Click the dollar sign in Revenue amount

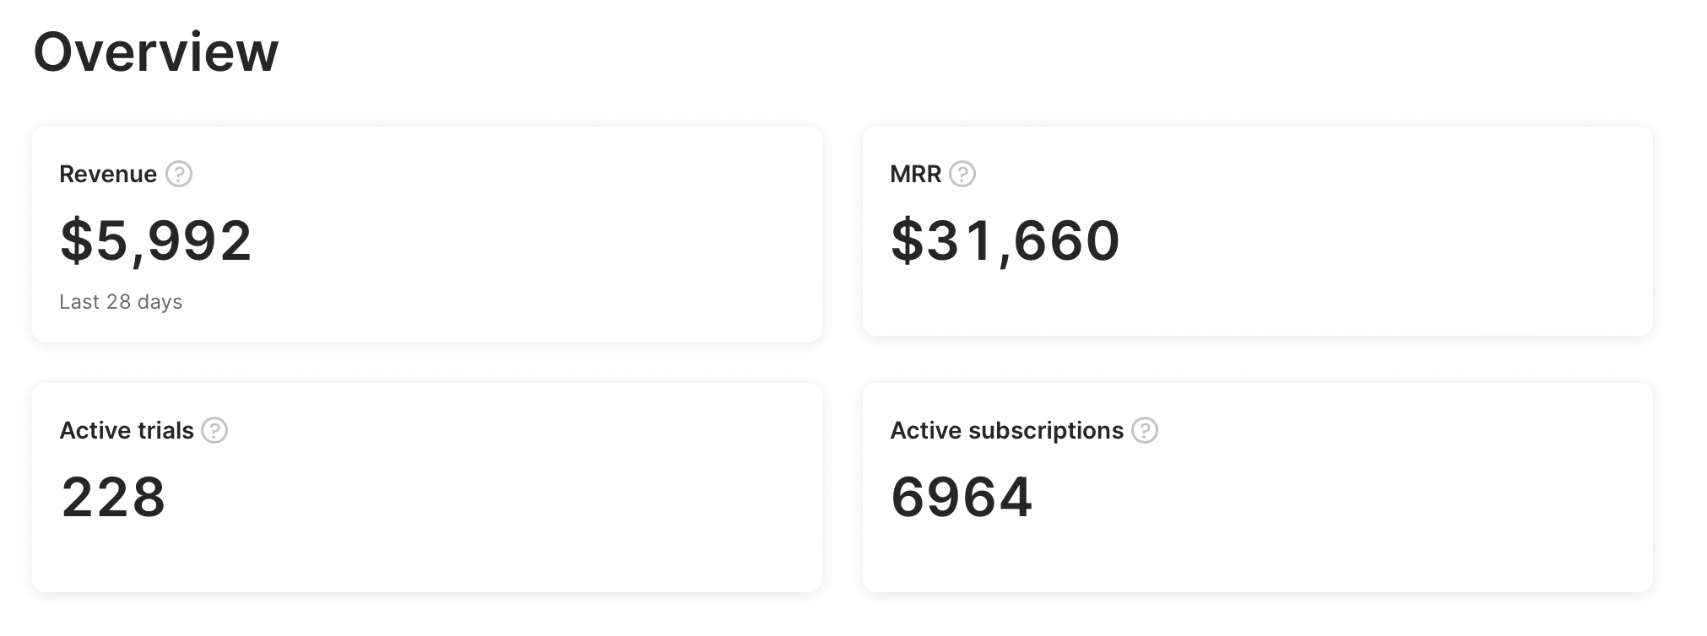[76, 241]
